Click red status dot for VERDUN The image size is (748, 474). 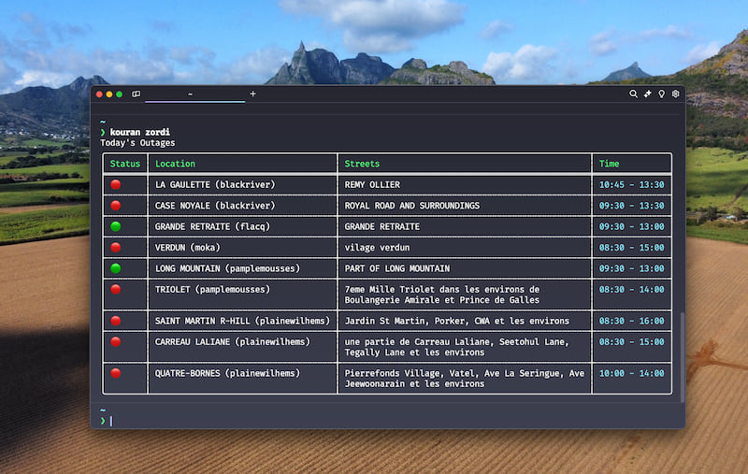[x=116, y=247]
